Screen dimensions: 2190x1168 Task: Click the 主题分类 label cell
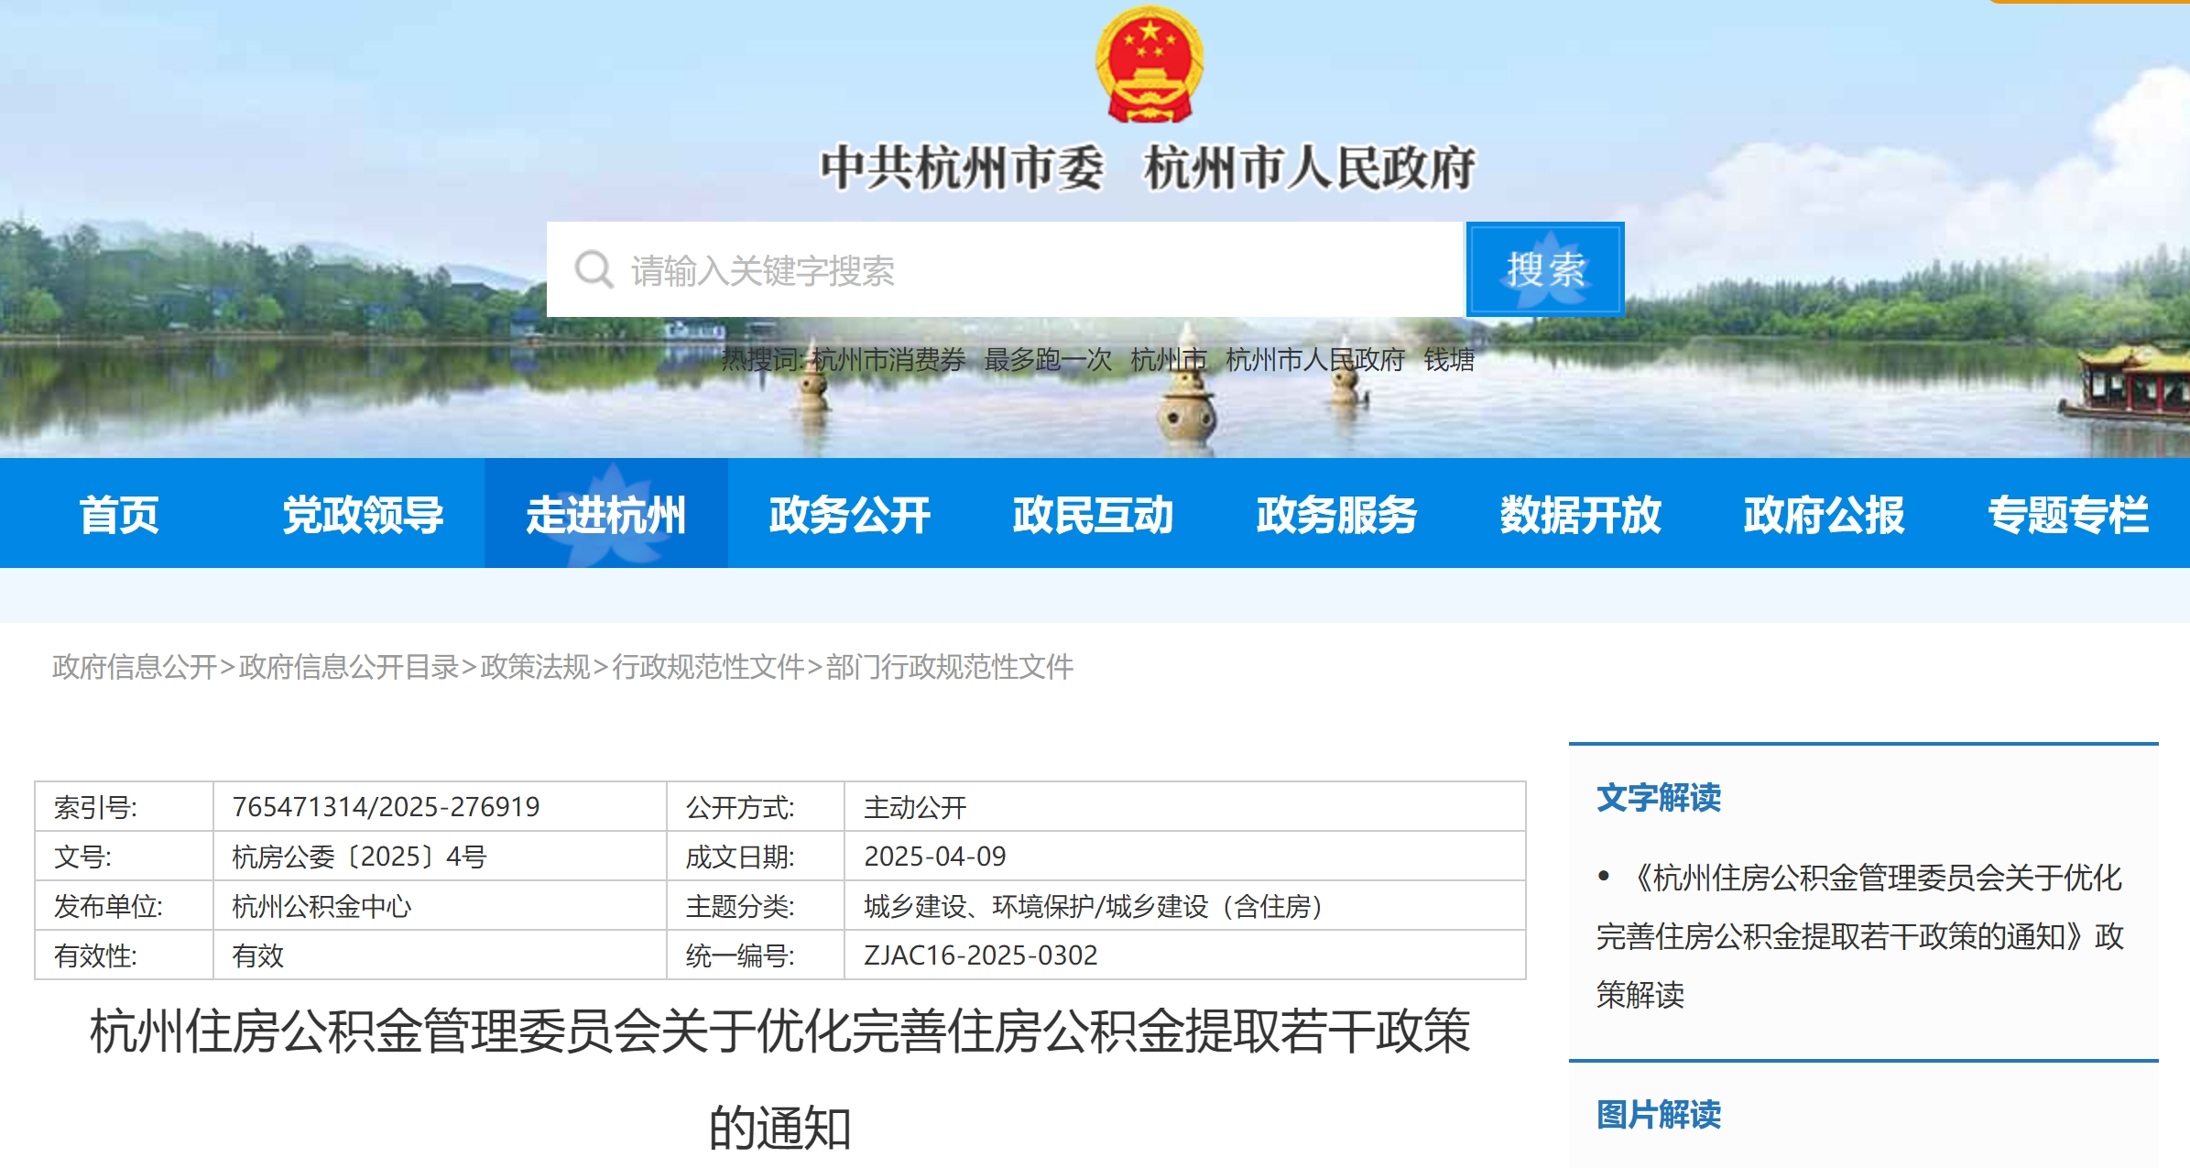pyautogui.click(x=756, y=906)
